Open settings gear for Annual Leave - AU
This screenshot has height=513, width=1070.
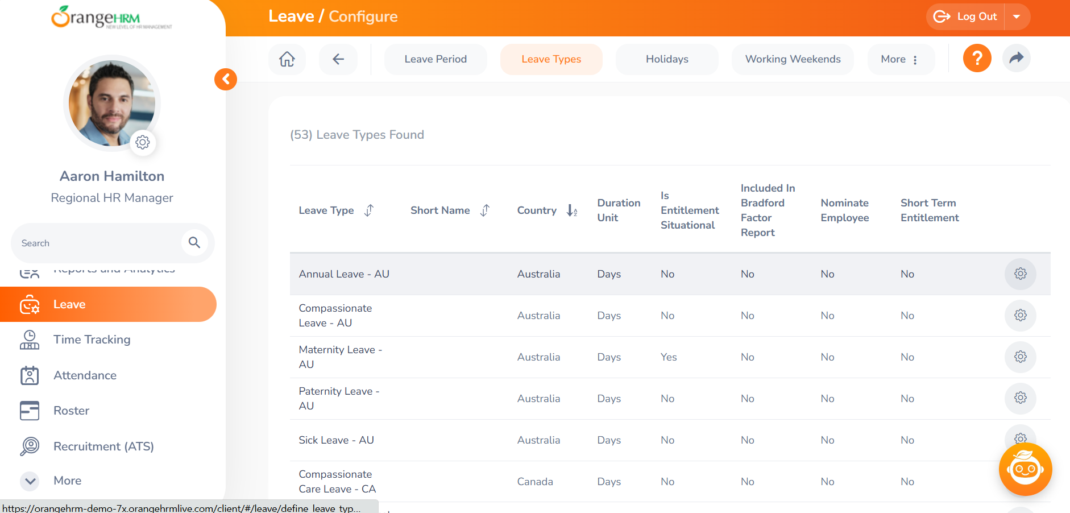pyautogui.click(x=1020, y=274)
